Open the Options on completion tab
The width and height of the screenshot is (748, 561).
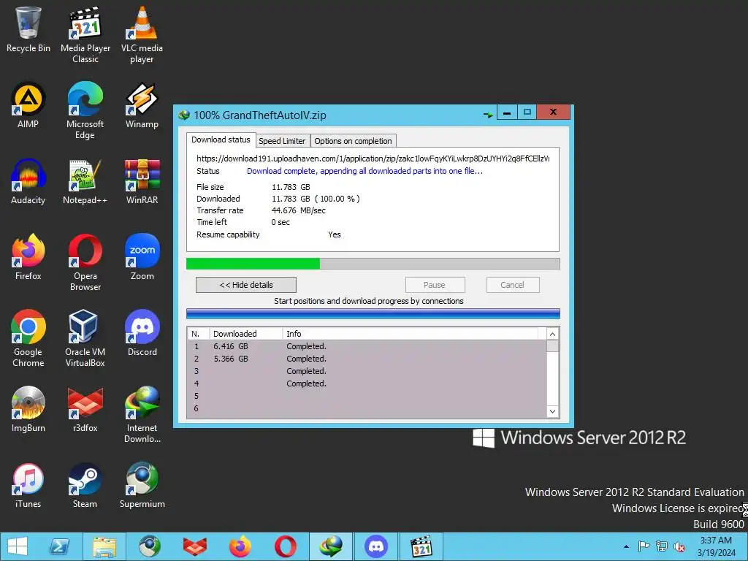pyautogui.click(x=353, y=141)
